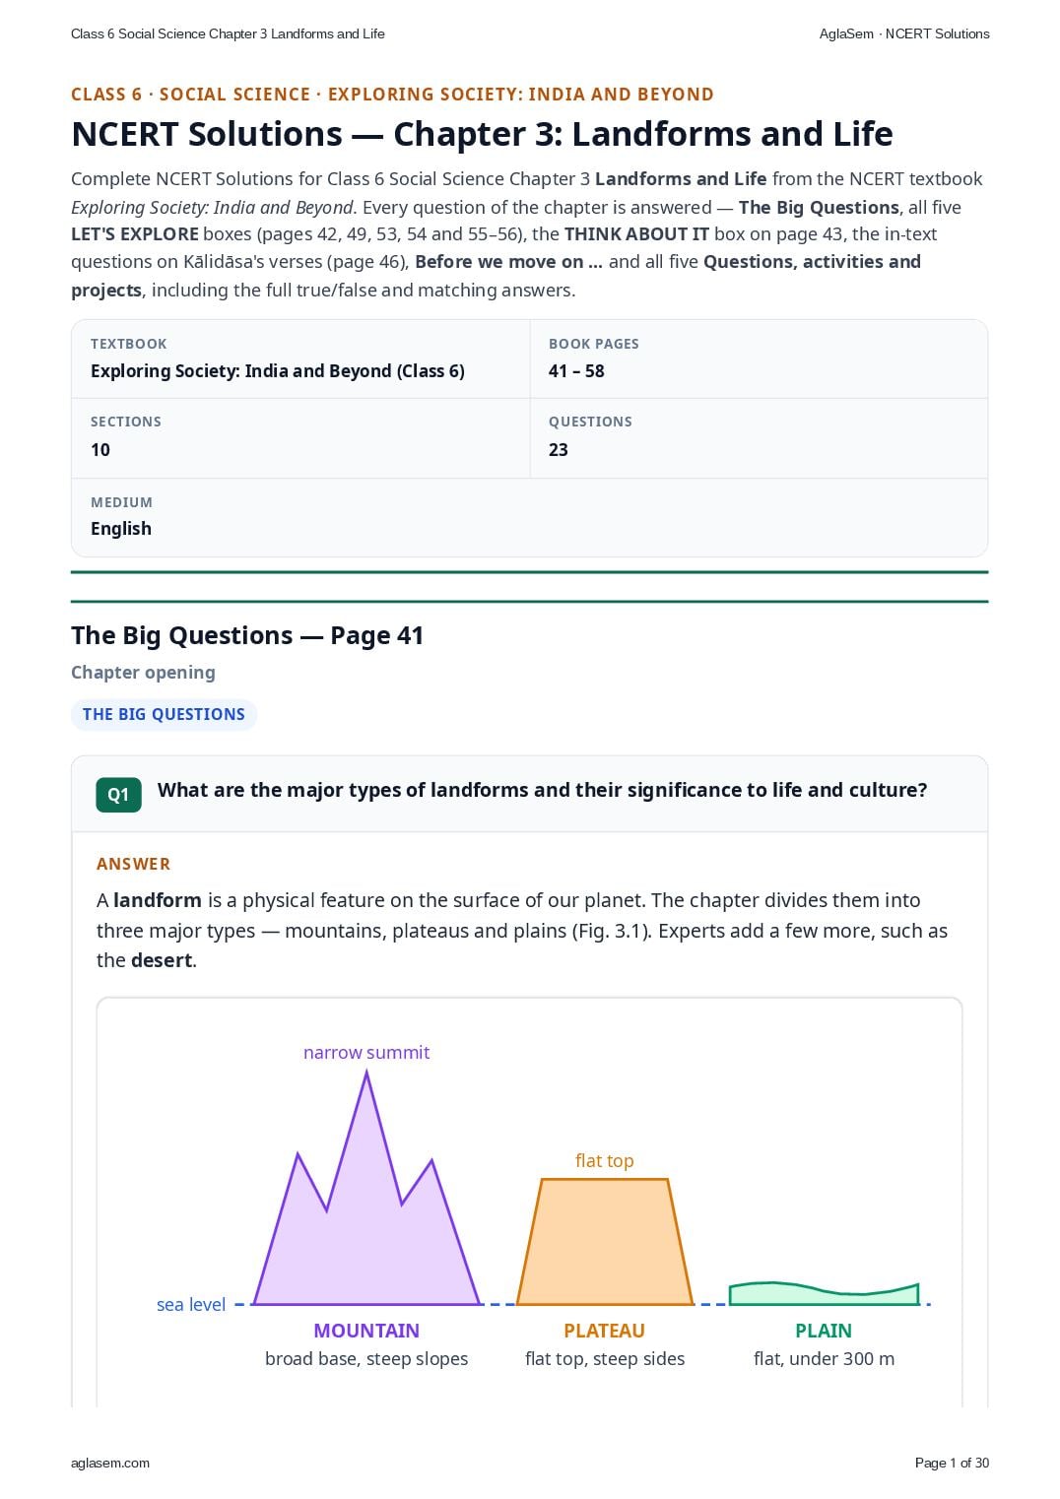Click the Medium English cell
This screenshot has width=1060, height=1499.
pos(529,518)
